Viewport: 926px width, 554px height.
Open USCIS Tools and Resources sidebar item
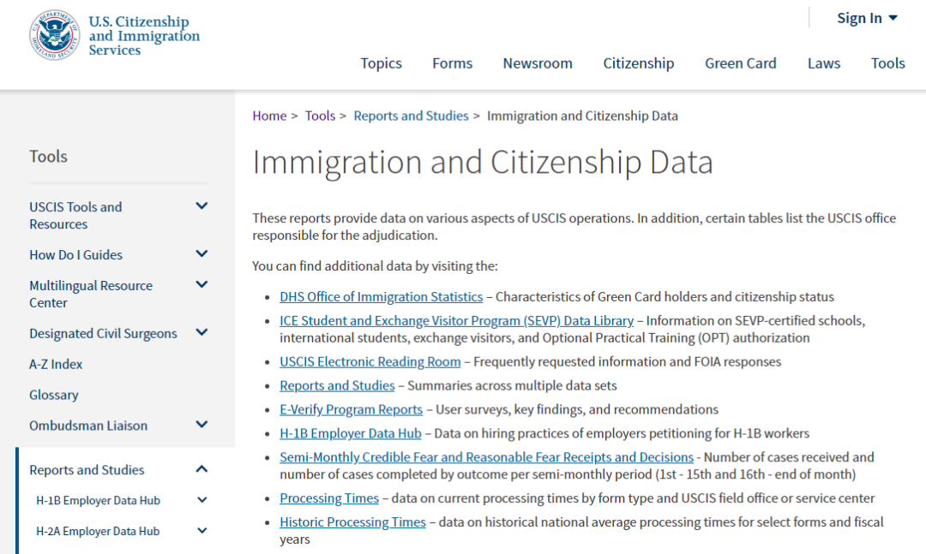tap(75, 215)
